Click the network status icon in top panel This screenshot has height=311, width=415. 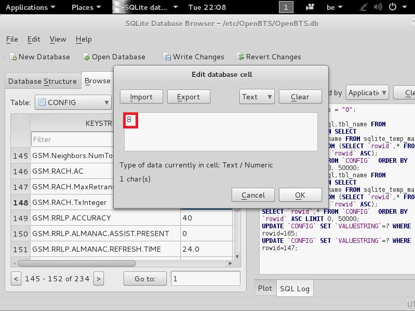364,7
